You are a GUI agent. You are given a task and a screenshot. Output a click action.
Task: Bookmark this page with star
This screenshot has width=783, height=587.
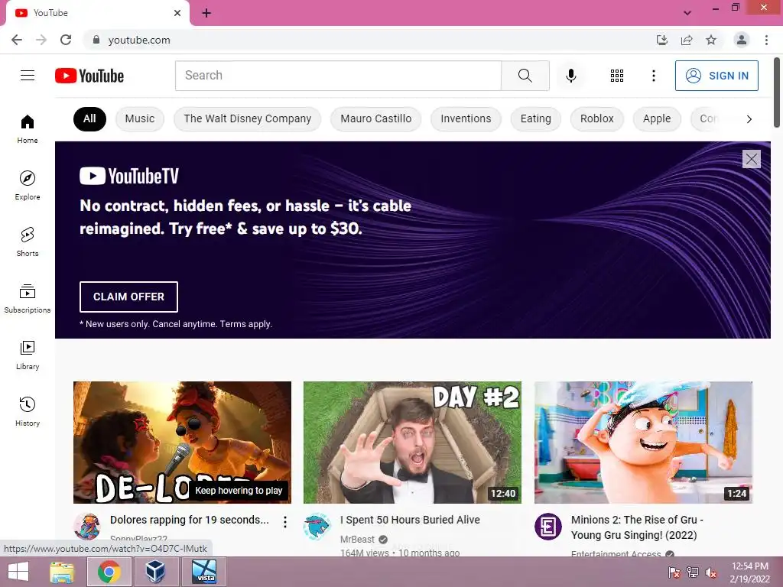tap(711, 40)
